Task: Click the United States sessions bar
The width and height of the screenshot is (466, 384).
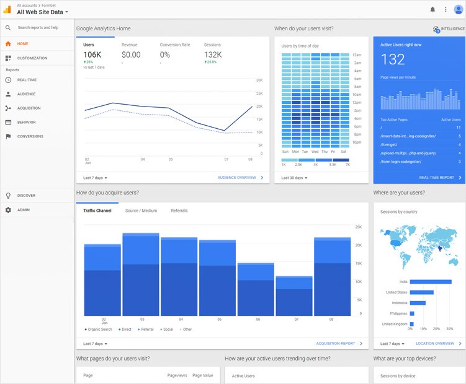Action: coord(422,292)
